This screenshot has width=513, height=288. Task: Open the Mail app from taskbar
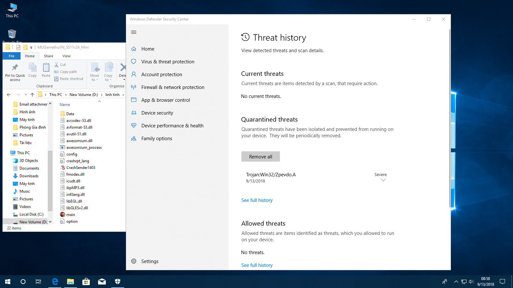[x=102, y=282]
